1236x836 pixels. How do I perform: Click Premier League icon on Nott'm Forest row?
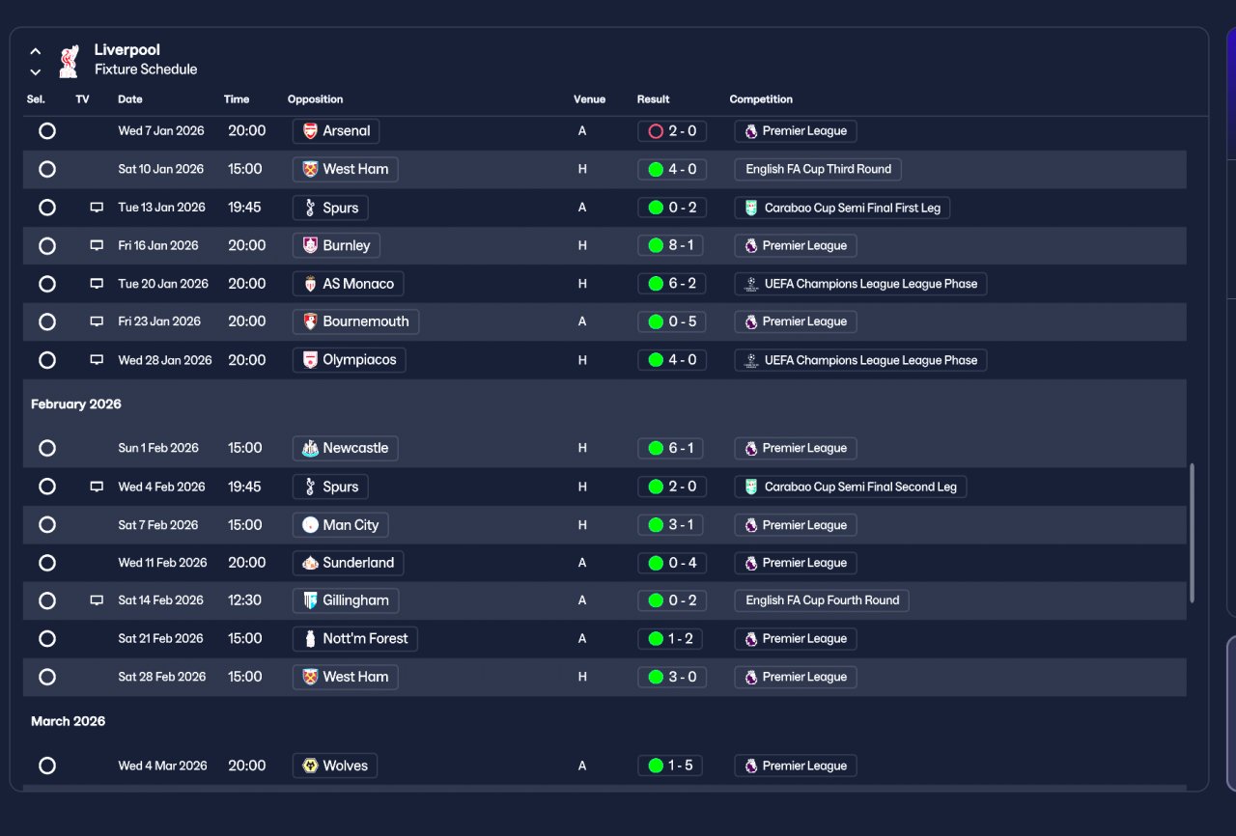(x=751, y=638)
